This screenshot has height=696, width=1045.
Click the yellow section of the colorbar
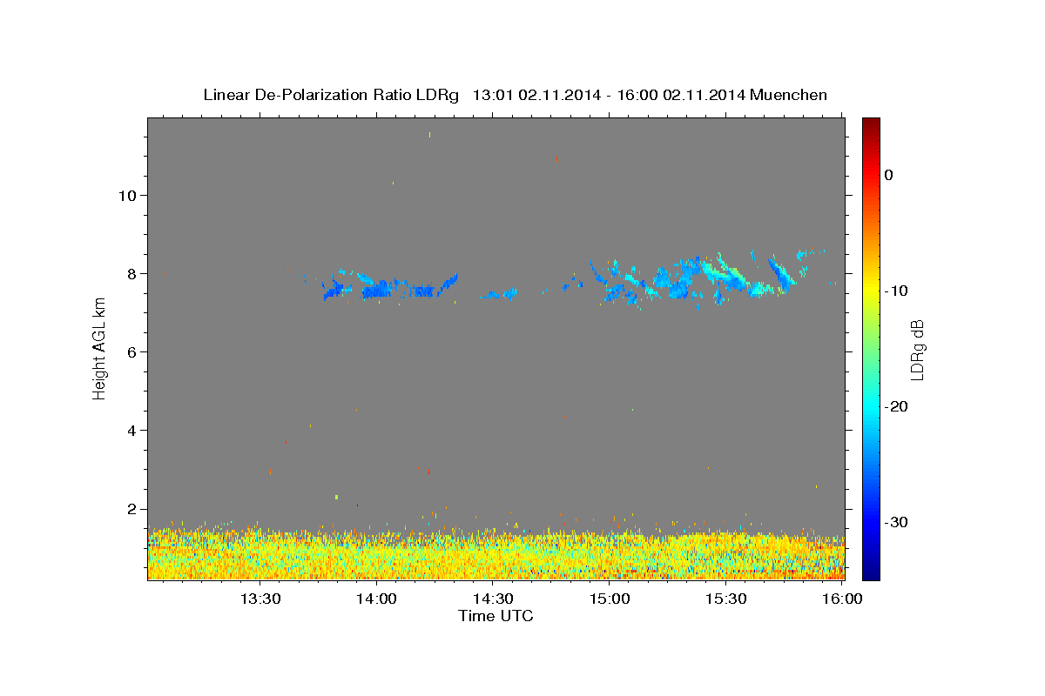pos(871,285)
